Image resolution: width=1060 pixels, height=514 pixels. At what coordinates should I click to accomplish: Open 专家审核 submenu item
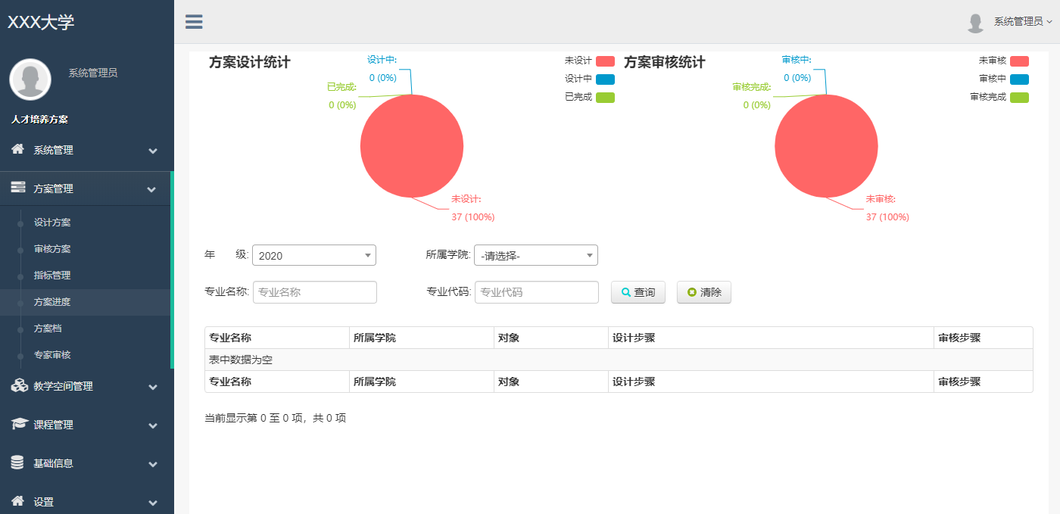pos(52,355)
